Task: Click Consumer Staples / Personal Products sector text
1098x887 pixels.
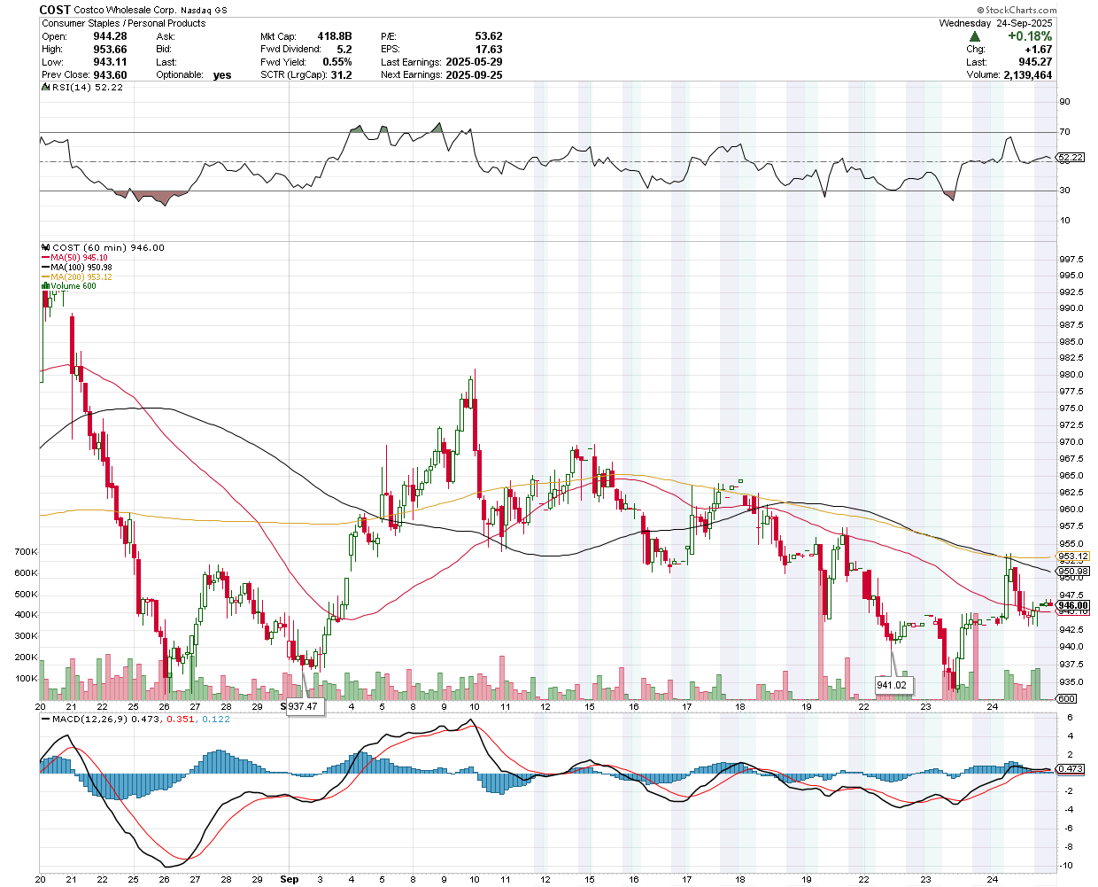Action: 124,23
